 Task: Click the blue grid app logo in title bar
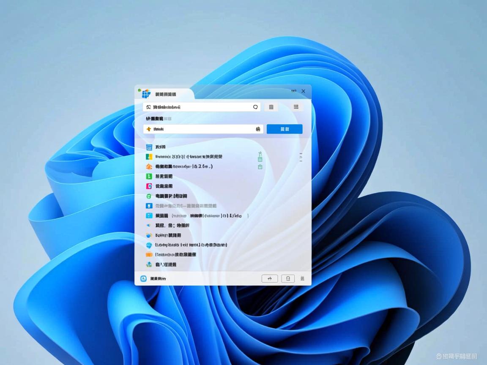pyautogui.click(x=146, y=94)
